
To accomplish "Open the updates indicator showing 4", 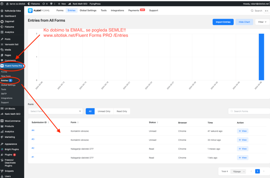I will 45,4.
